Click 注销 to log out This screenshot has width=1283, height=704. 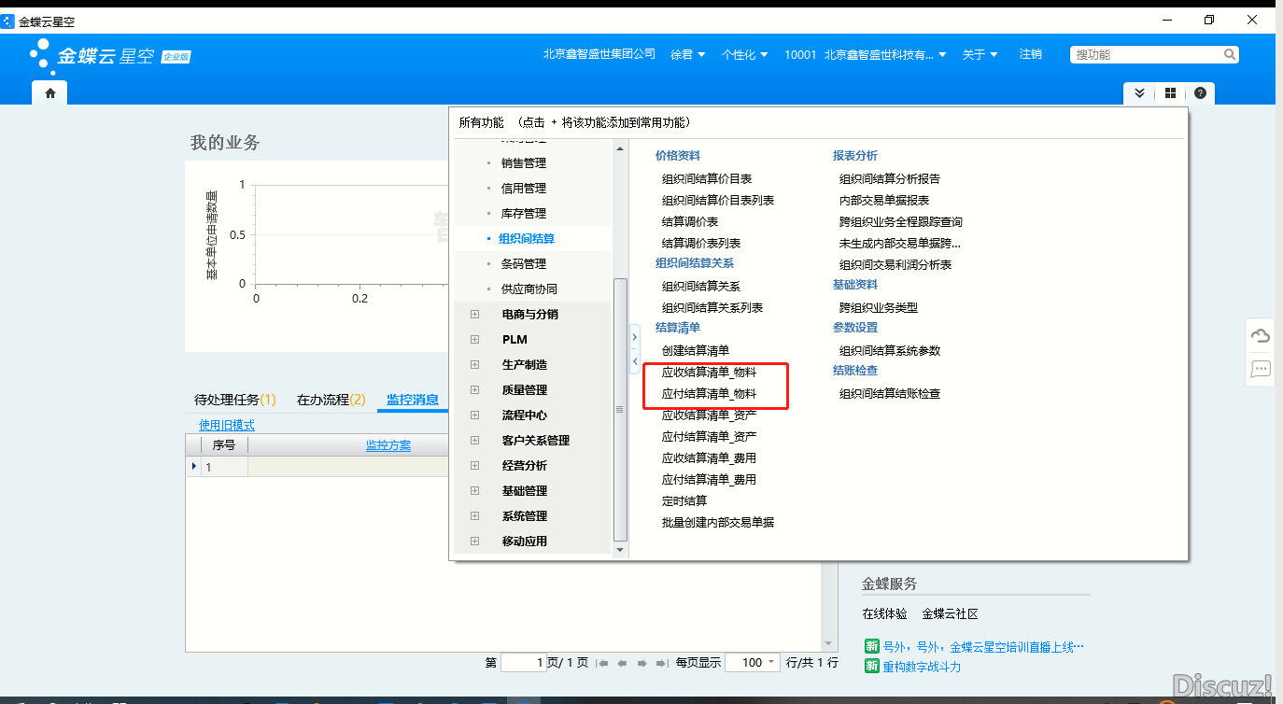[x=1031, y=55]
